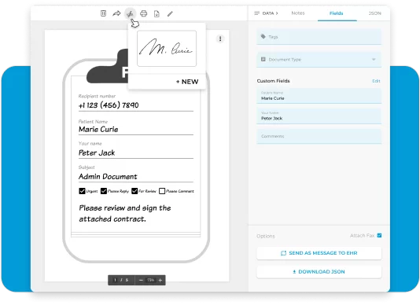
Task: Click the DATA breadcrumb lines icon
Action: (256, 13)
